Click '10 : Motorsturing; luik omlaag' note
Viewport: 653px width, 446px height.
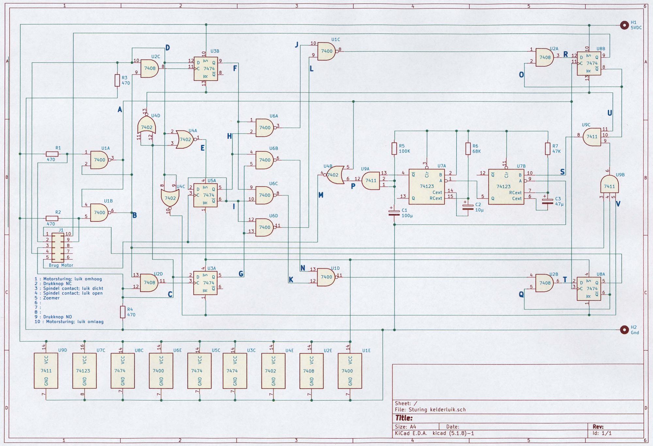tap(69, 322)
